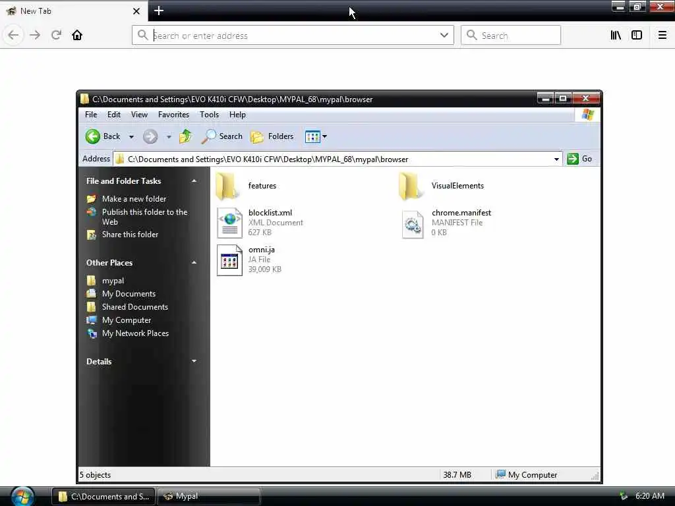The height and width of the screenshot is (506, 675).
Task: Open the Search pane in Explorer
Action: [x=221, y=136]
